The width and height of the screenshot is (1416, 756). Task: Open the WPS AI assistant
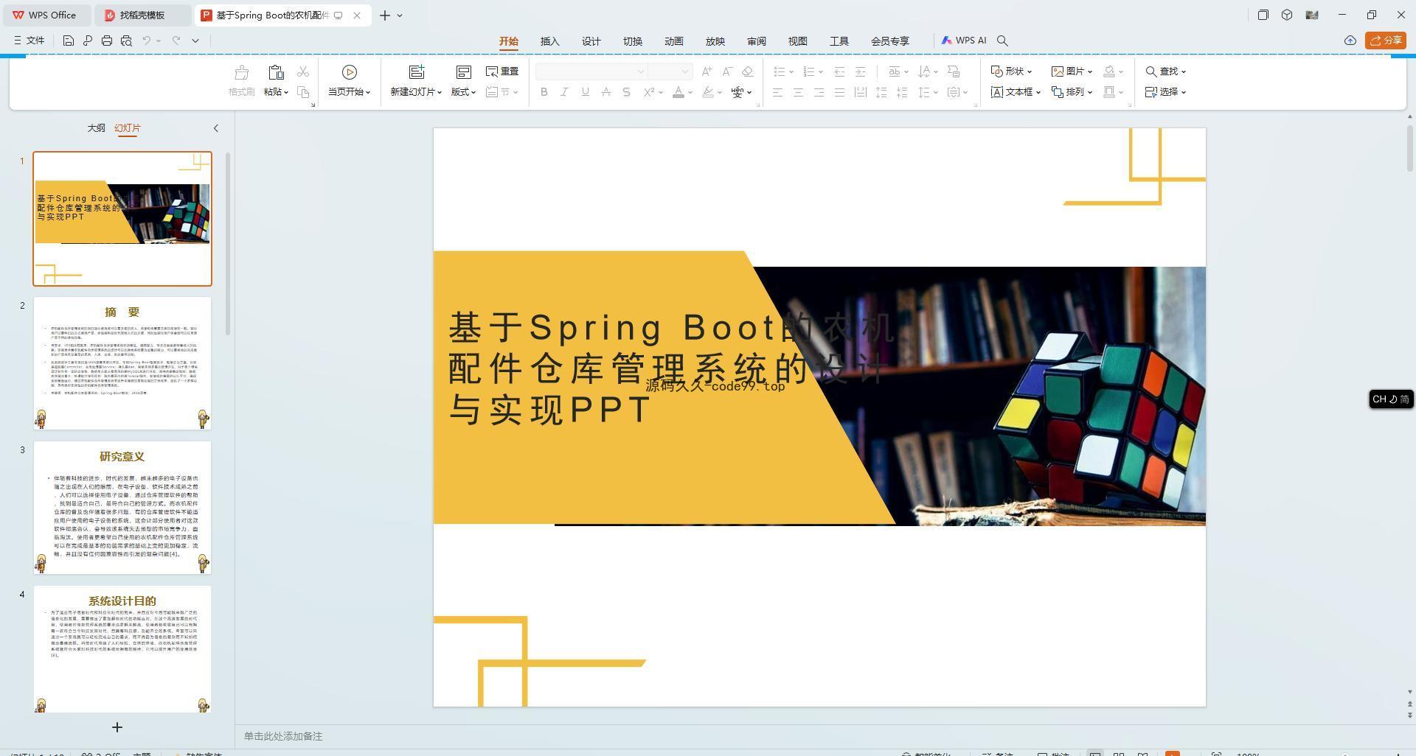(x=964, y=41)
